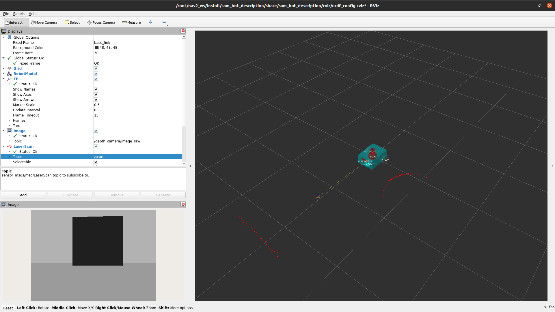Screen dimensions: 555x312
Task: Click the blue minus remove-tool icon
Action: coord(164,22)
